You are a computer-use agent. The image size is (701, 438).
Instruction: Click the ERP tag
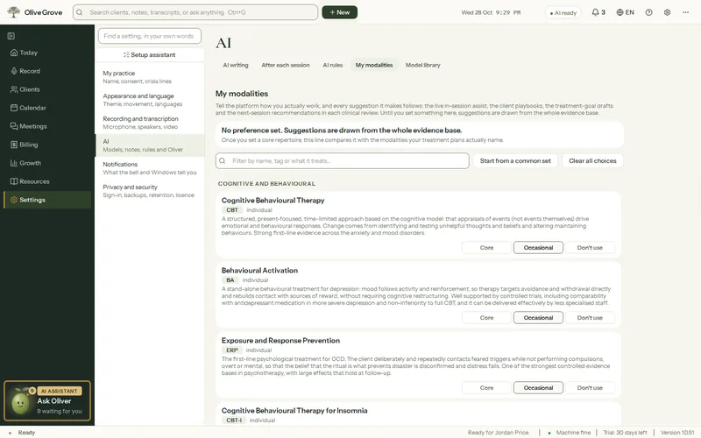231,350
